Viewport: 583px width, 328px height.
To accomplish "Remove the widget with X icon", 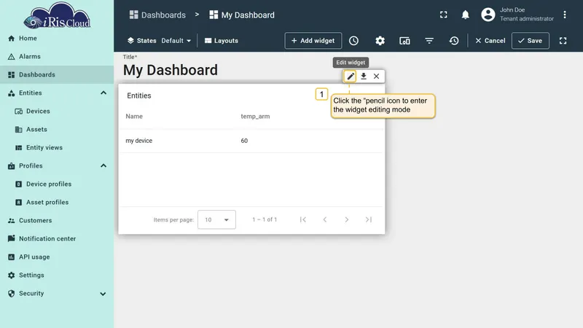I will click(376, 77).
